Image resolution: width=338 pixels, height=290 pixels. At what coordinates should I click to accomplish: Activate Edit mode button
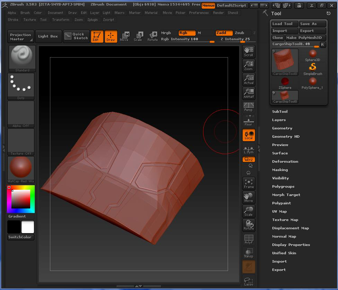97,36
